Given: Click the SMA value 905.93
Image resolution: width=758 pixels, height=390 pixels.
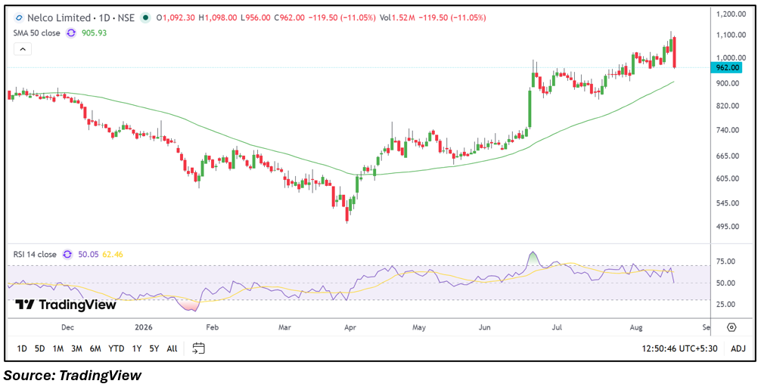Looking at the screenshot, I should 95,33.
